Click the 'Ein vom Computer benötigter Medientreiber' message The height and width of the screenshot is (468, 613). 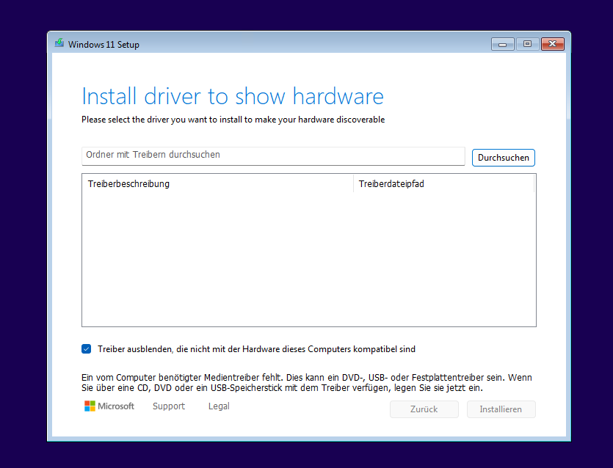point(307,383)
